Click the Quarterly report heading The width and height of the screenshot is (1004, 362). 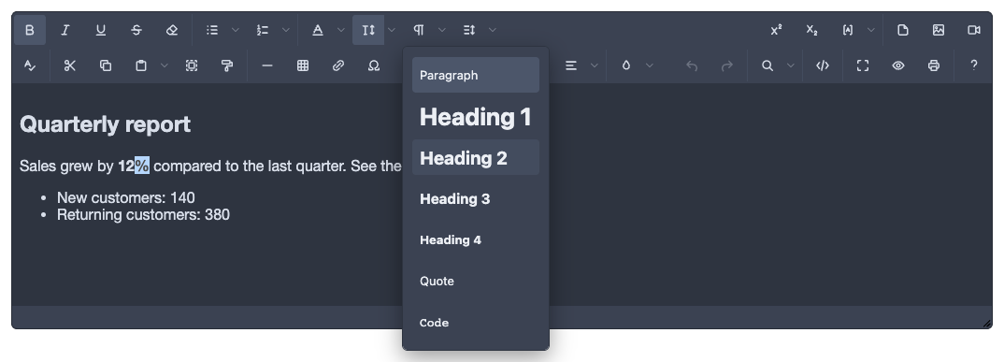(105, 124)
